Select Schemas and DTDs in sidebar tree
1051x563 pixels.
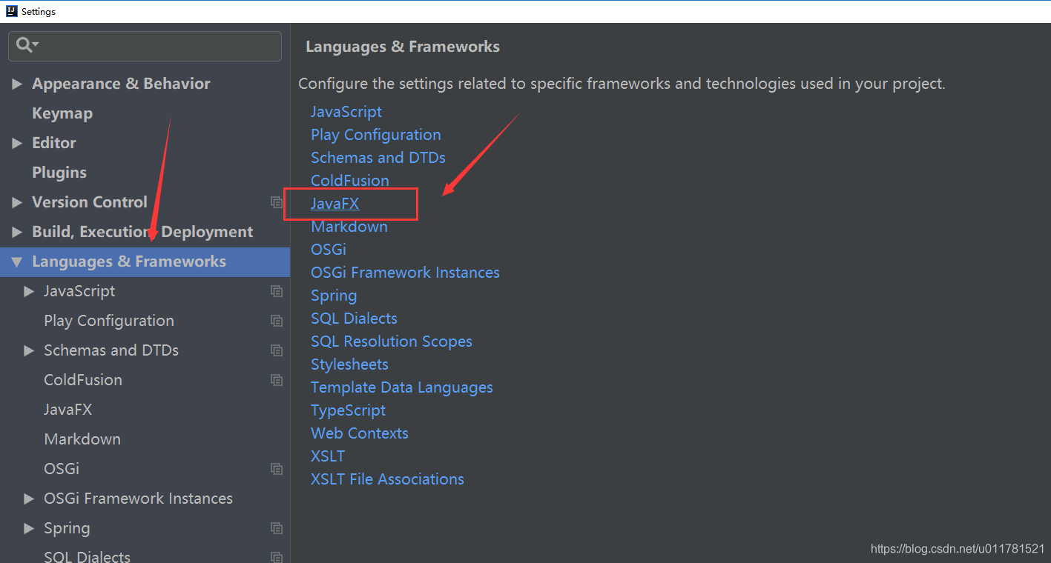pos(111,350)
